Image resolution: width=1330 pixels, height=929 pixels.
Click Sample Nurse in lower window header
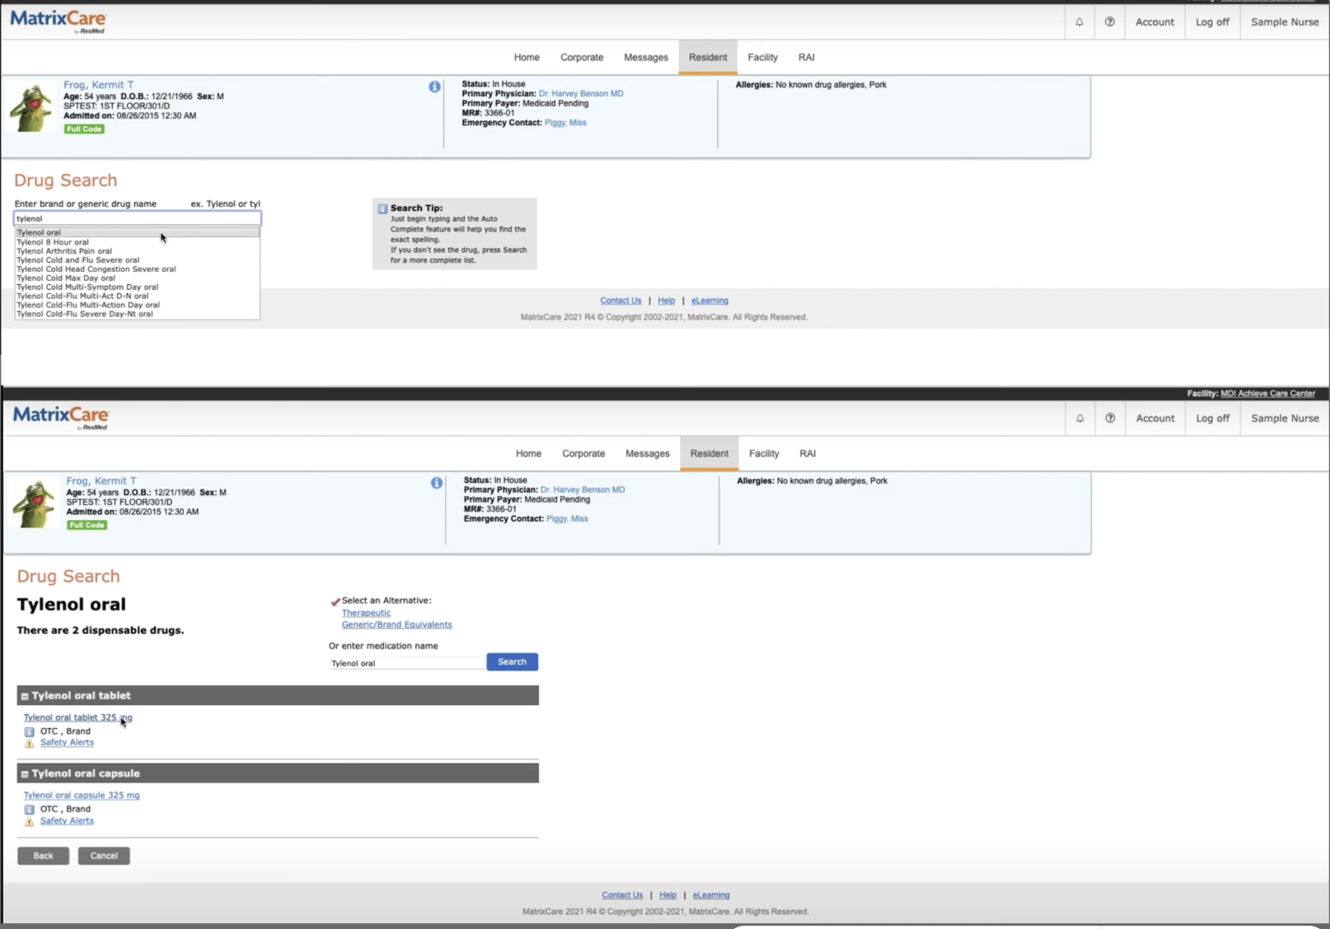1285,418
